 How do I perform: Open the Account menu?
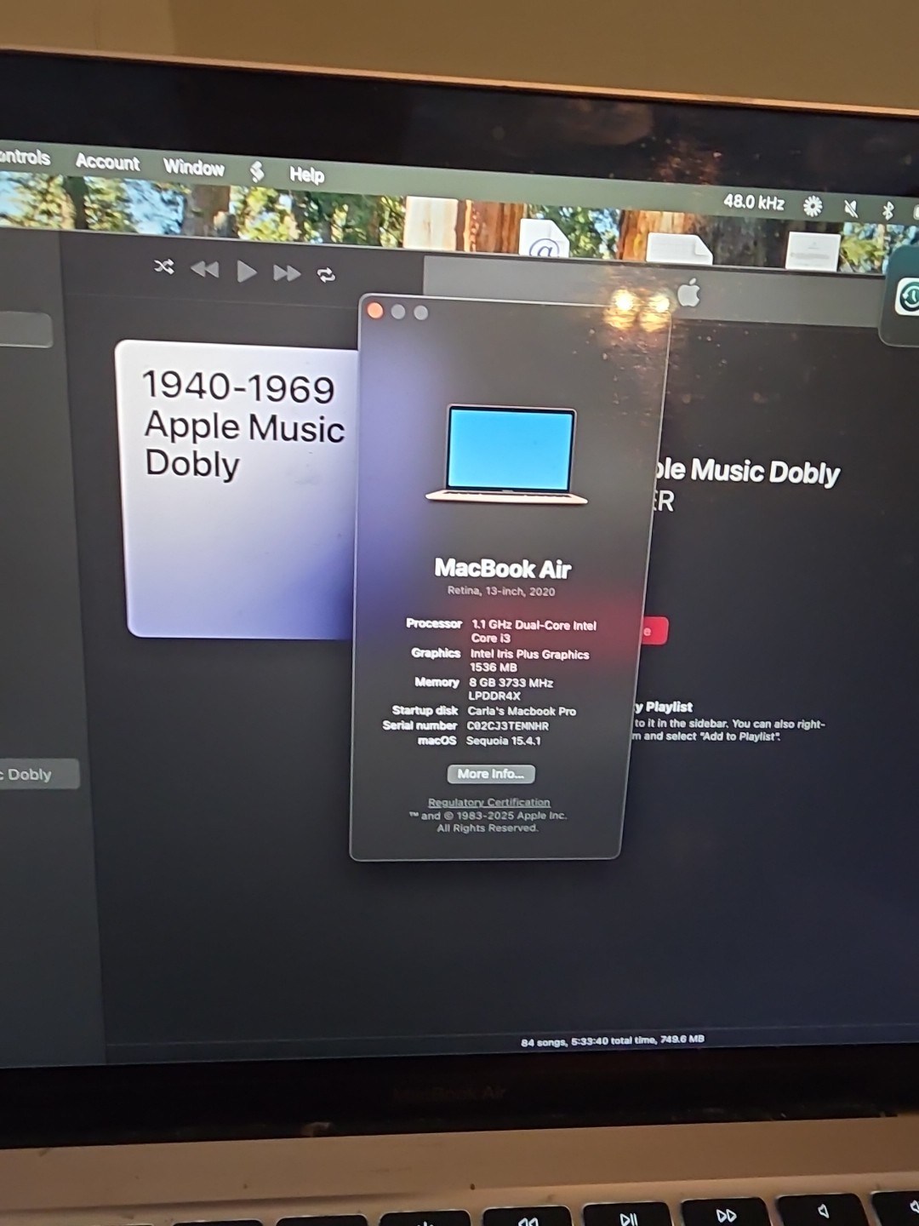click(107, 162)
